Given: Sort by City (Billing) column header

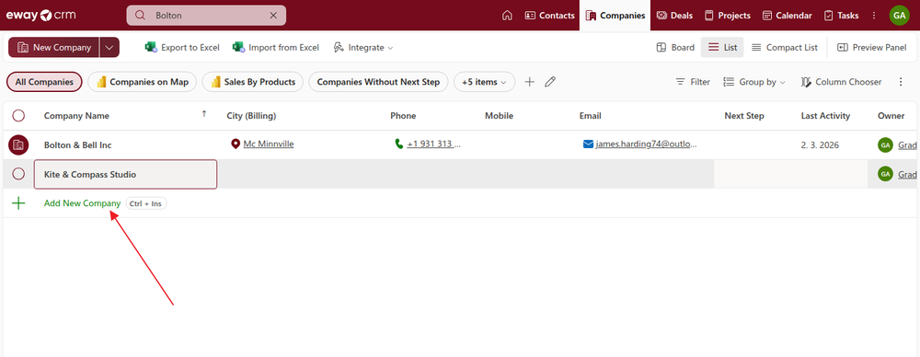Looking at the screenshot, I should (251, 116).
